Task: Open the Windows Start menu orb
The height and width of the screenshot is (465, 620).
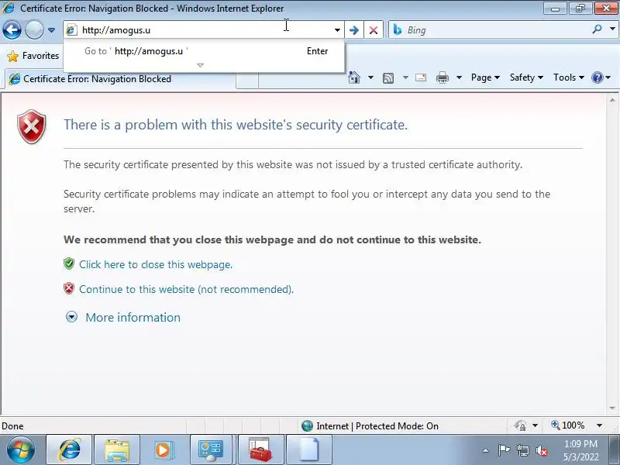Action: tap(20, 450)
